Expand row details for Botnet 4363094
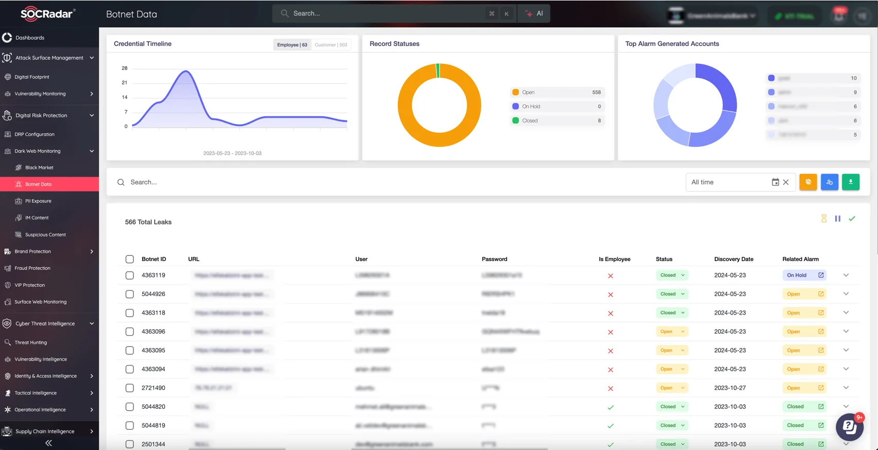 846,369
